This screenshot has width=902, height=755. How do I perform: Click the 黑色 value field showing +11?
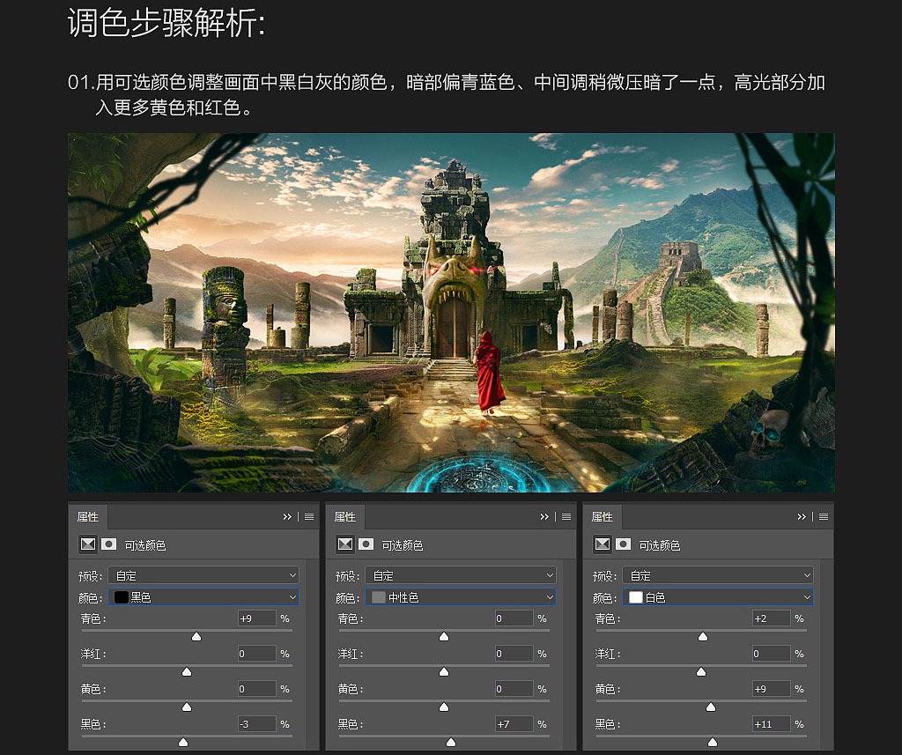[x=771, y=724]
